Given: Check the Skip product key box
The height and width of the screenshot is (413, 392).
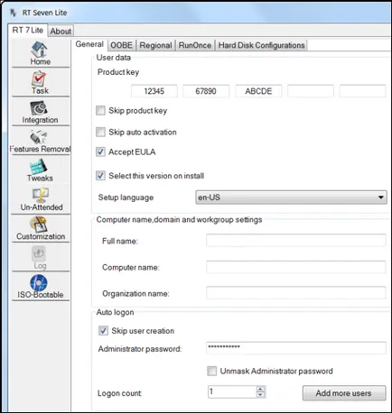Looking at the screenshot, I should (x=100, y=110).
